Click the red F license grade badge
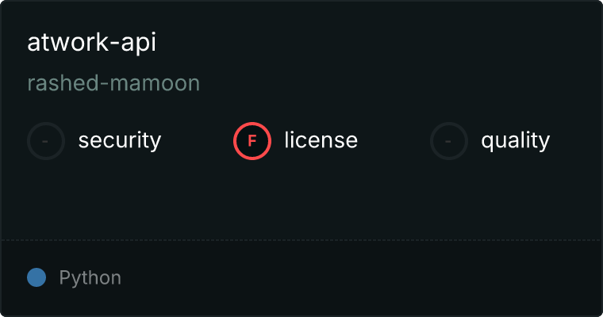The image size is (603, 317). pyautogui.click(x=252, y=141)
